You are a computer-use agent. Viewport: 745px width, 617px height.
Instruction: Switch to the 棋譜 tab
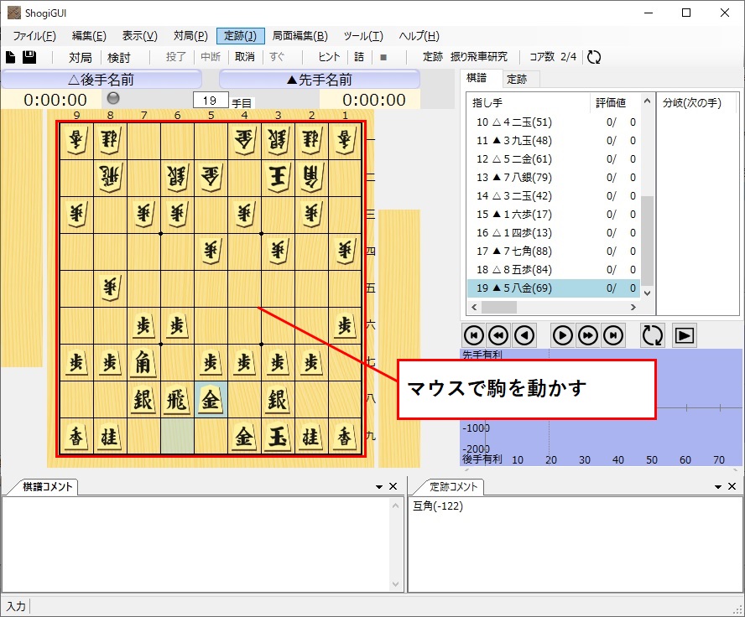coord(477,78)
